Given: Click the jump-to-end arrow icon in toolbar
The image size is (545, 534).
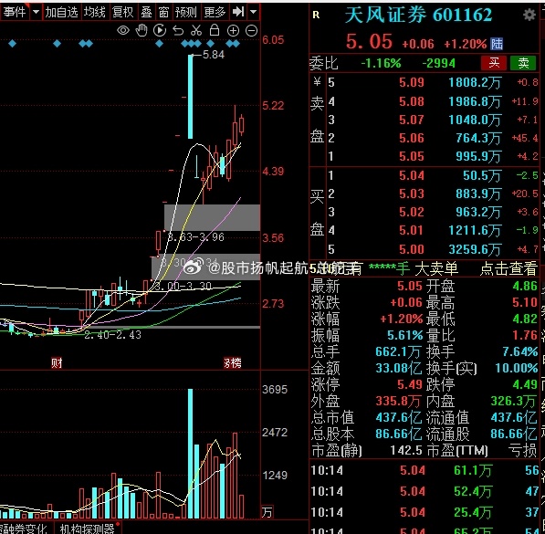Looking at the screenshot, I should tap(238, 12).
